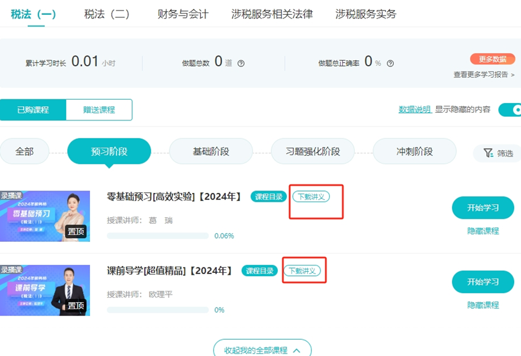Click 开始学习 for 课前导学

(x=483, y=282)
